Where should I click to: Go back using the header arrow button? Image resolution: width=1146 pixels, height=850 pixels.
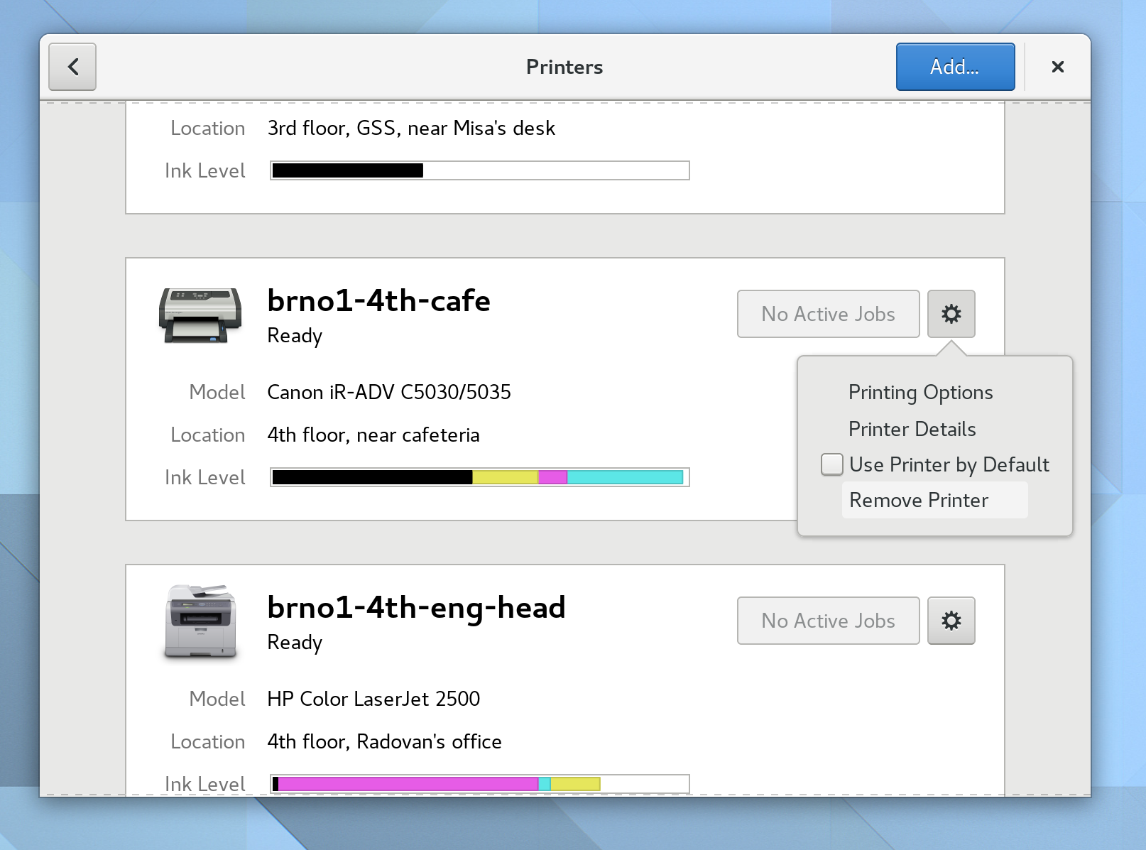[x=72, y=67]
